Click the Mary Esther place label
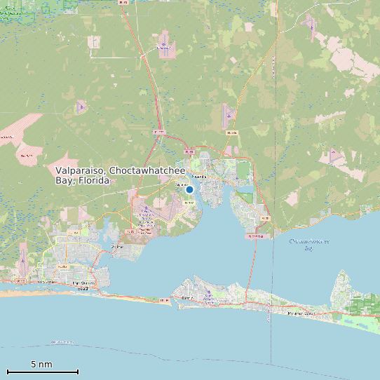380x380 pixels. tap(46, 283)
